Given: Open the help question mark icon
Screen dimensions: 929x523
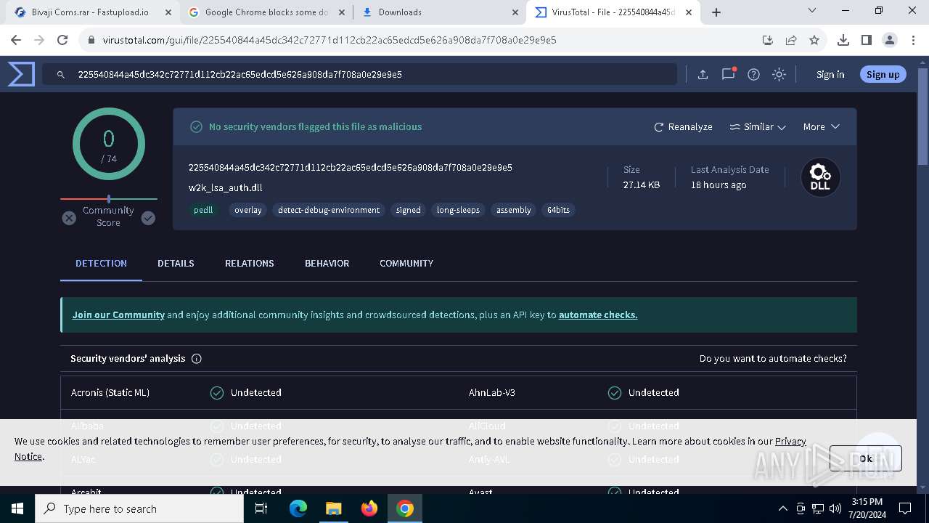Looking at the screenshot, I should pyautogui.click(x=753, y=74).
